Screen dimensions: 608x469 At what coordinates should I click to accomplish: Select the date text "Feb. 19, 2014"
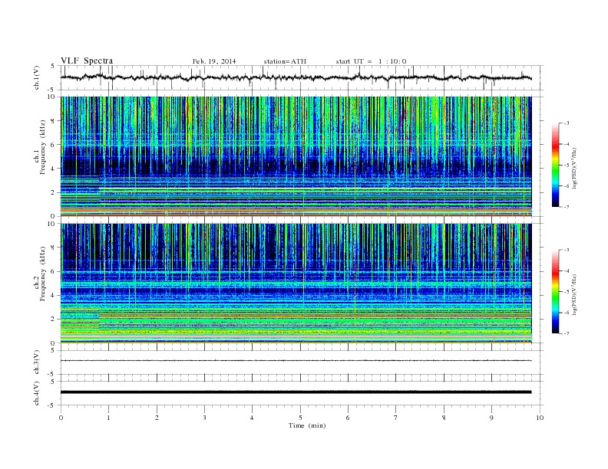[214, 61]
